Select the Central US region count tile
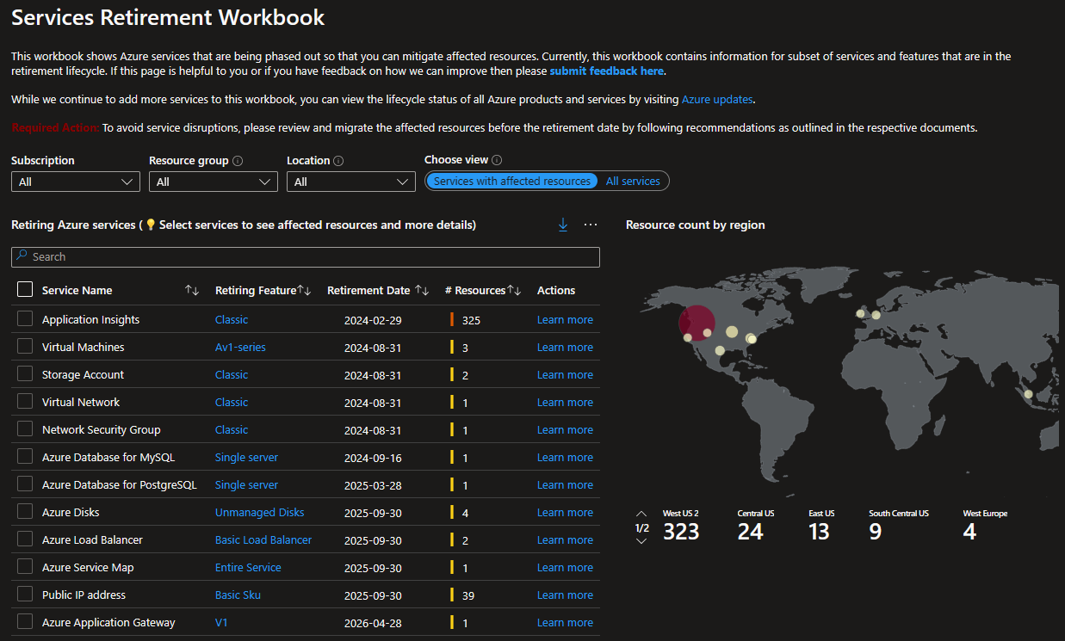The image size is (1065, 641). pos(755,526)
